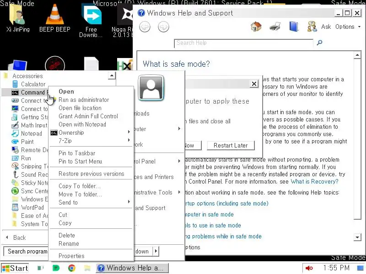Screen dimensions: 366x274
Task: Click the Search Help input field
Action: (x=243, y=43)
